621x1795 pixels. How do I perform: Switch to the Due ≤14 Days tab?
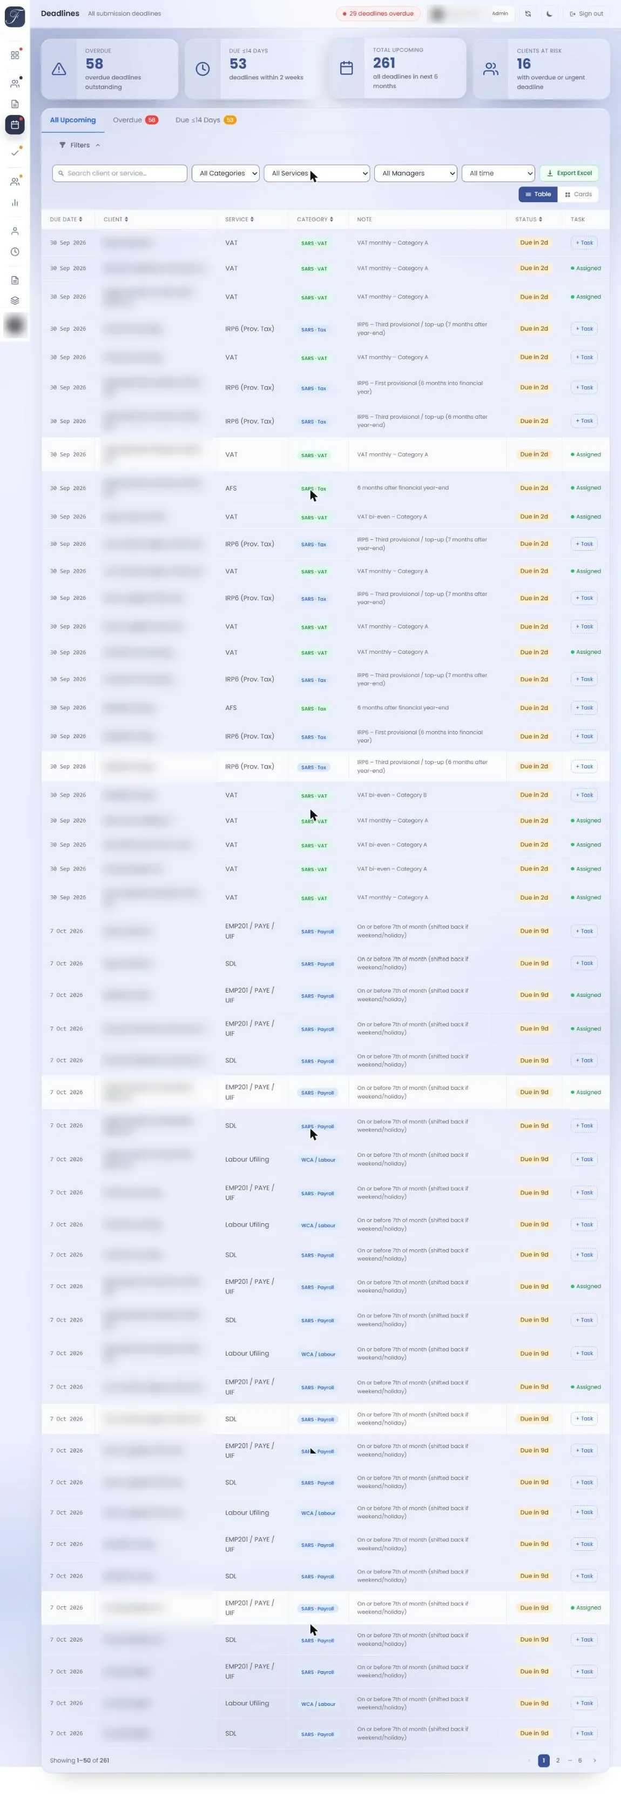click(x=205, y=120)
